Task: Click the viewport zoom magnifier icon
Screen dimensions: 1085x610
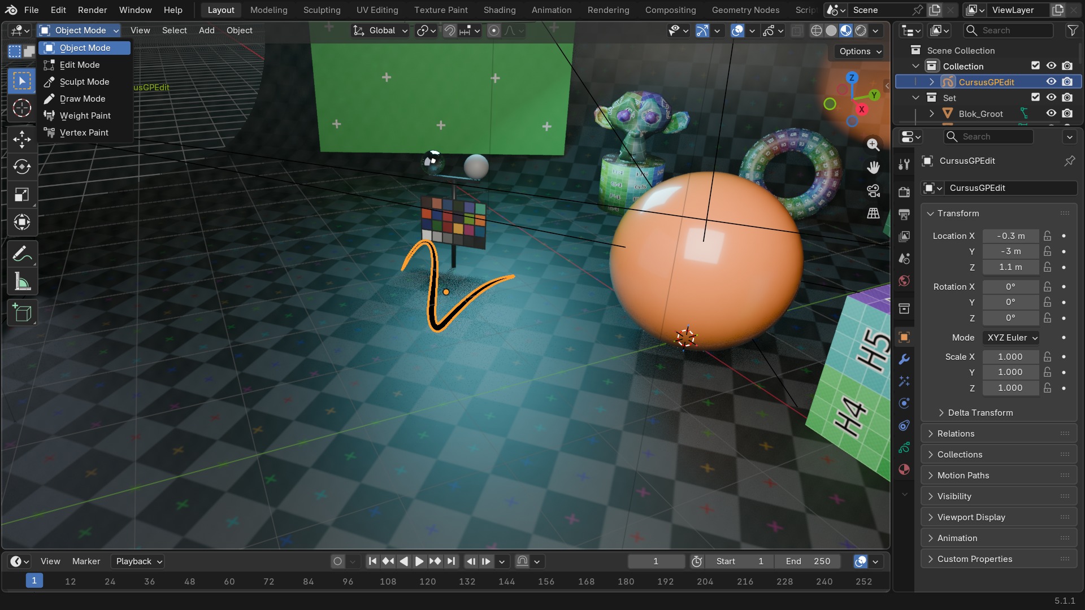Action: tap(873, 145)
